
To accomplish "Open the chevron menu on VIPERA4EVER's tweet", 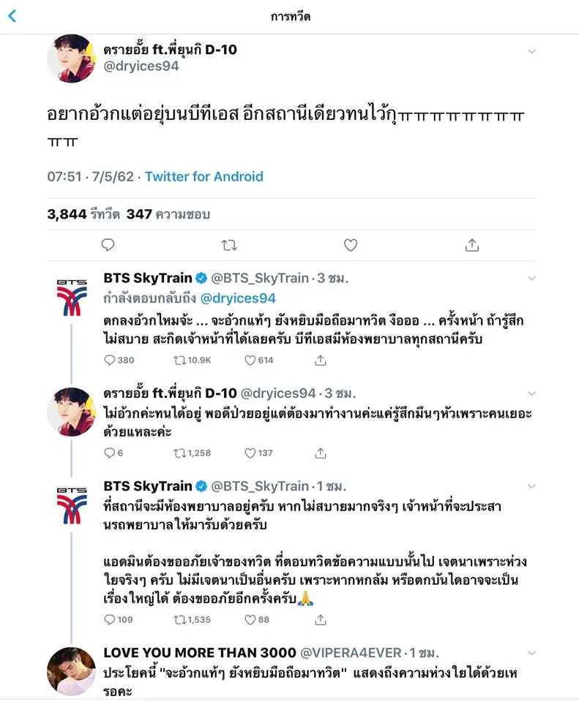I will [x=532, y=653].
